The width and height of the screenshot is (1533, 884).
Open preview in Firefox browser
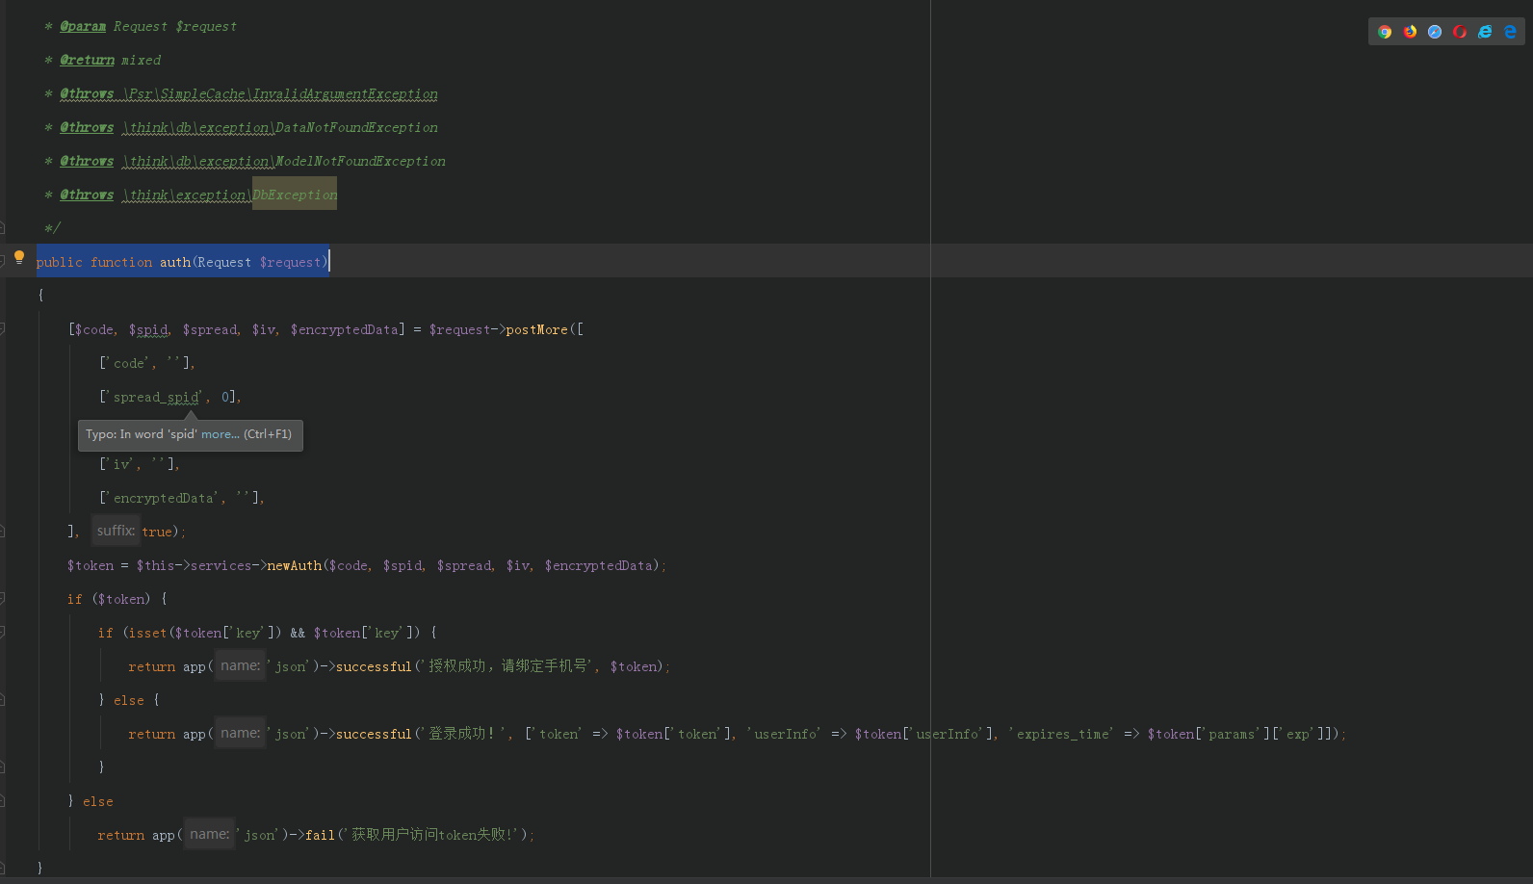1410,32
